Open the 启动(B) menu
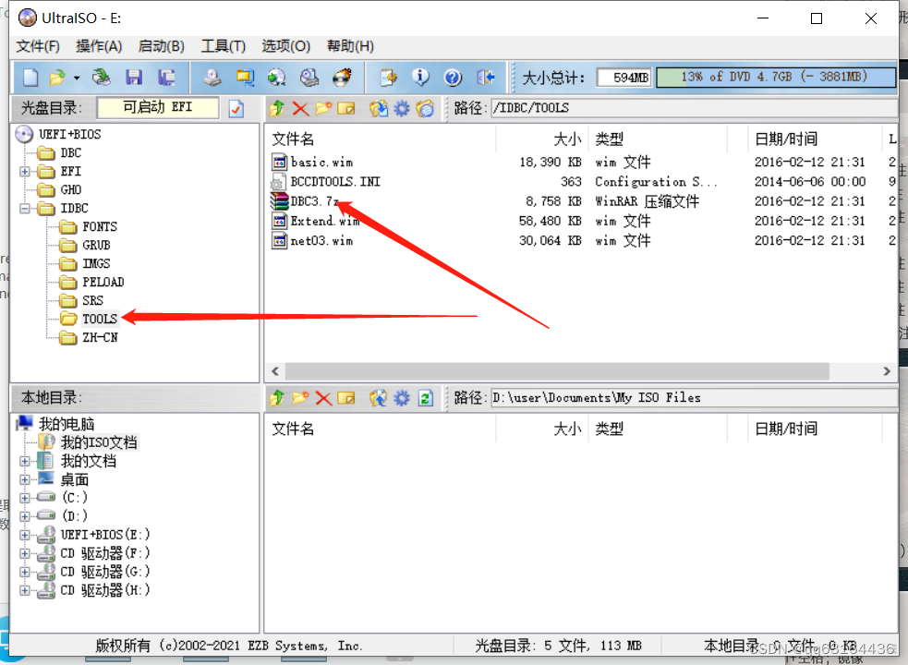 [x=161, y=46]
